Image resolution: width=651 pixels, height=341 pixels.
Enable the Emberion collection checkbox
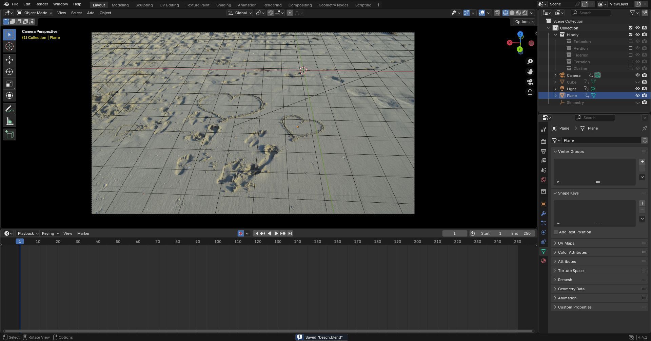[x=631, y=41]
